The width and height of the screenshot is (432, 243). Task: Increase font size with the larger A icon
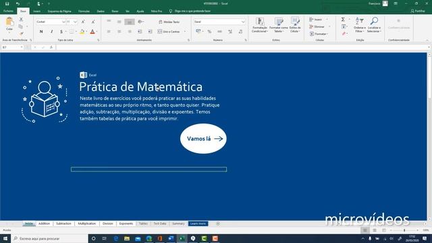pyautogui.click(x=83, y=22)
